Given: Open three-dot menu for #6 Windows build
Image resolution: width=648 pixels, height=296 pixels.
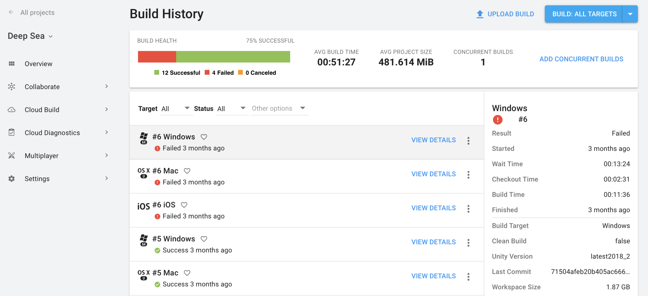Looking at the screenshot, I should (x=468, y=141).
